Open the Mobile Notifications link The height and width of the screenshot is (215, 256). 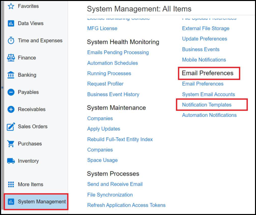point(204,60)
